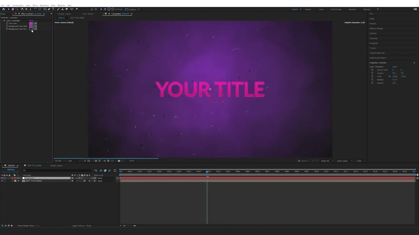This screenshot has width=419, height=235.
Task: Open the Composition menu
Action: click(x=18, y=5)
